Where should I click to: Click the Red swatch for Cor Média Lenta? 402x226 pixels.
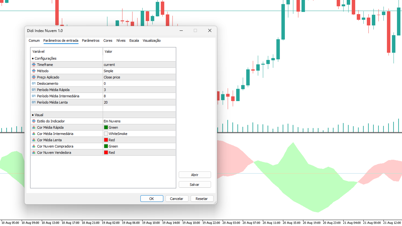pos(106,140)
